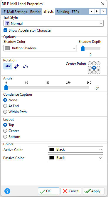The width and height of the screenshot is (108, 197).
Task: Switch to the Border tab
Action: [35, 12]
